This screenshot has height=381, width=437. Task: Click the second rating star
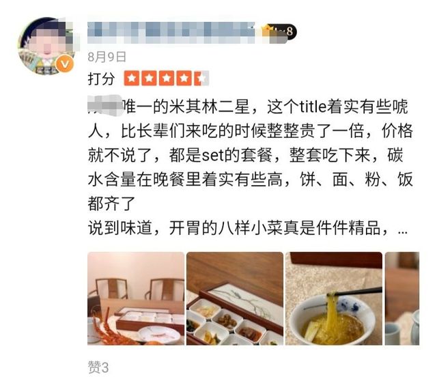click(x=150, y=79)
